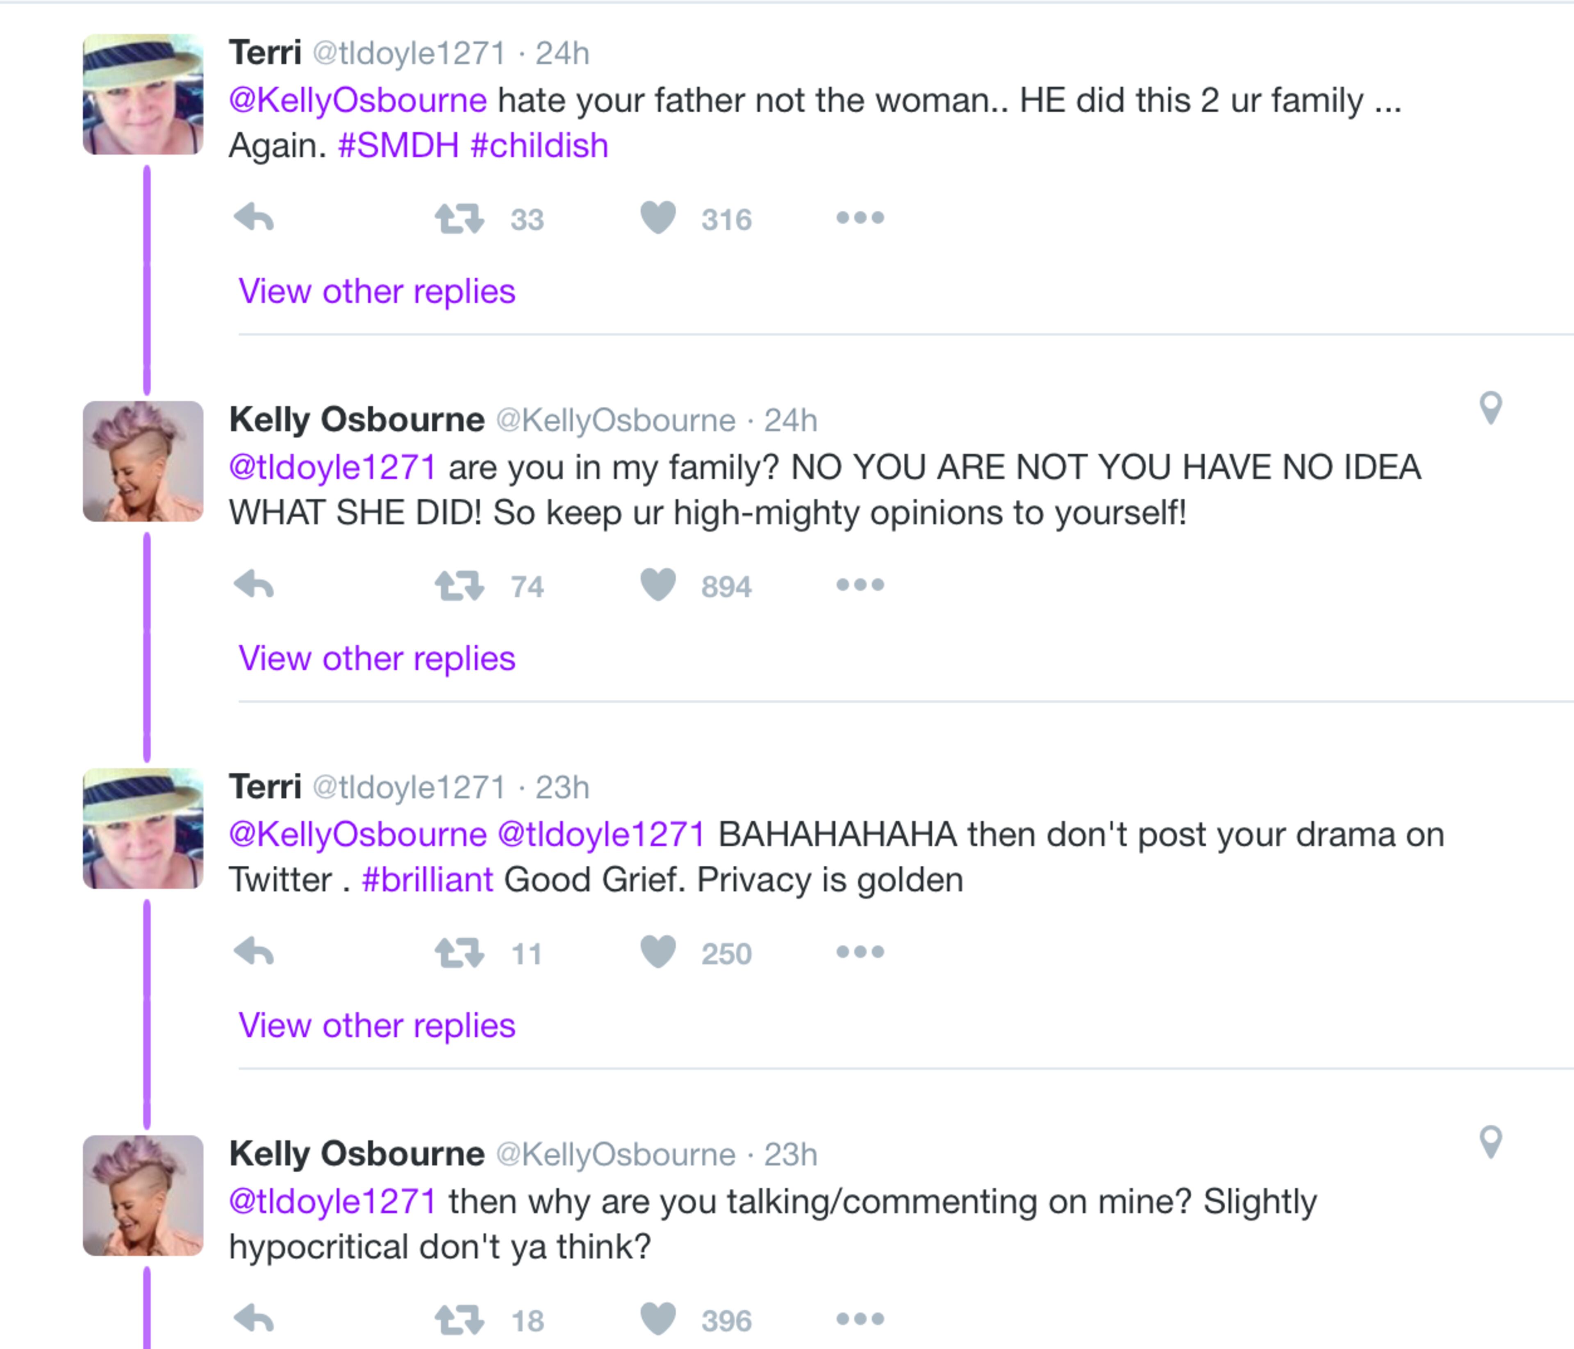
Task: Retweet Kelly's tweet with 74 retweets
Action: pyautogui.click(x=459, y=586)
